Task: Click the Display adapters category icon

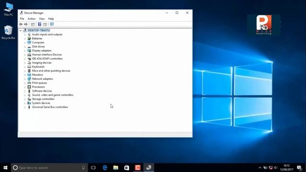Action: click(29, 51)
